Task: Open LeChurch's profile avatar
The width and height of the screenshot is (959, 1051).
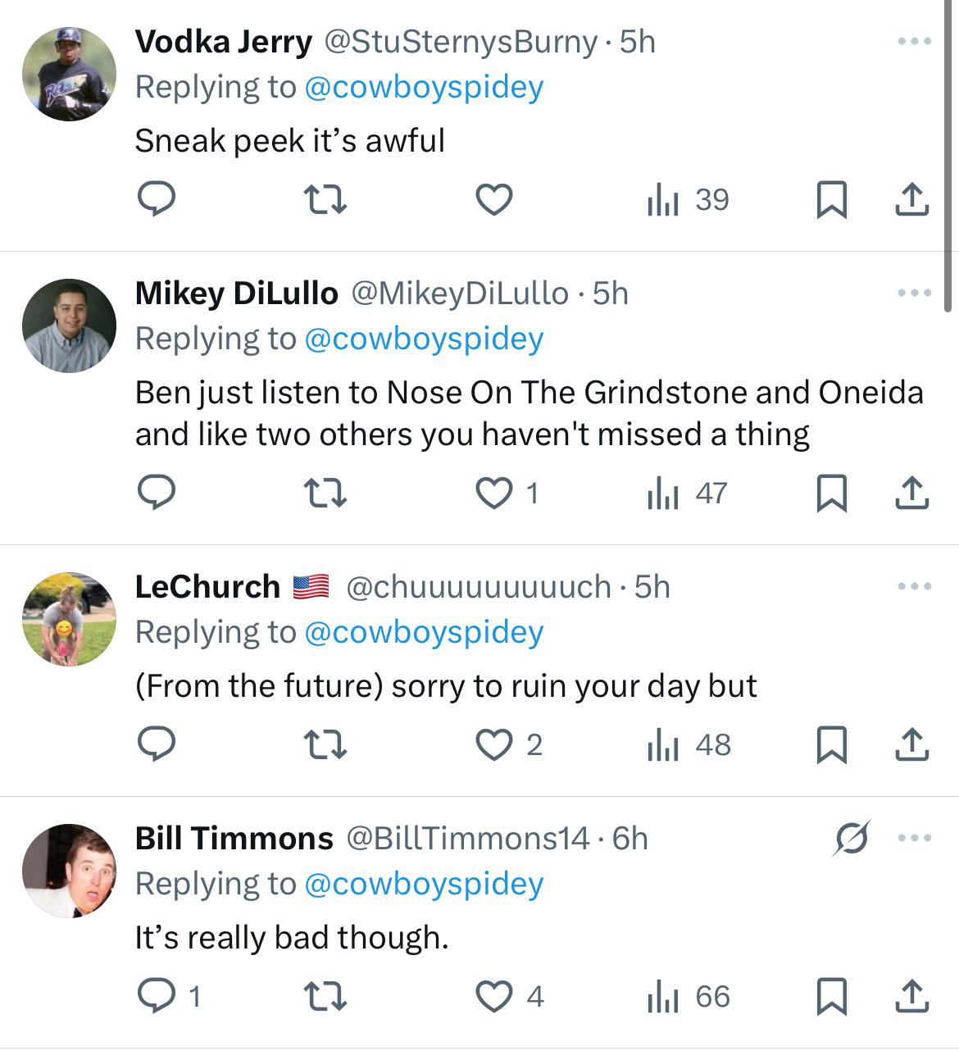Action: tap(69, 619)
